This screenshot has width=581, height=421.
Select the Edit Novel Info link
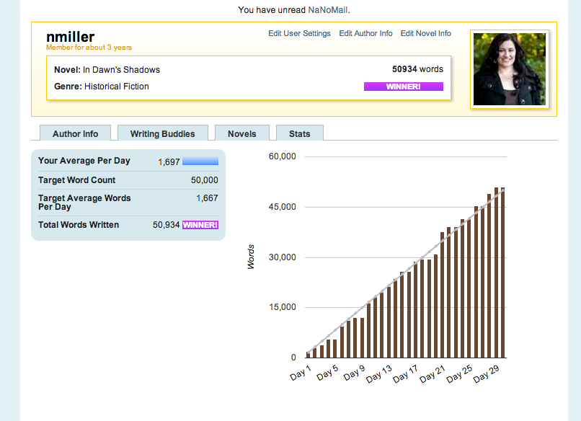pyautogui.click(x=425, y=33)
